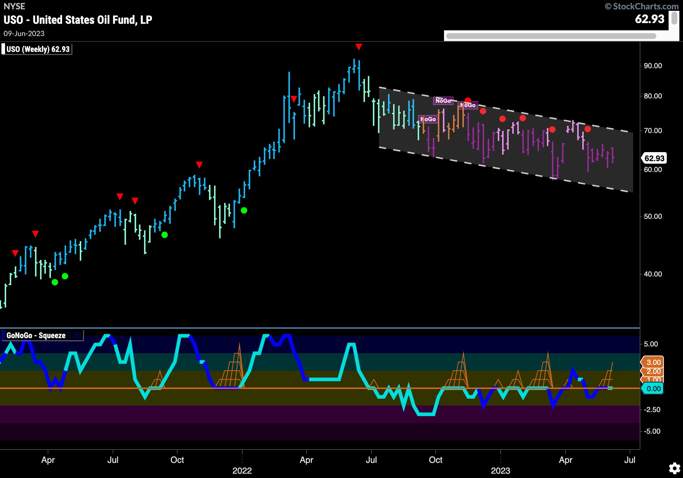Click the 40.00 price axis label

pyautogui.click(x=653, y=274)
